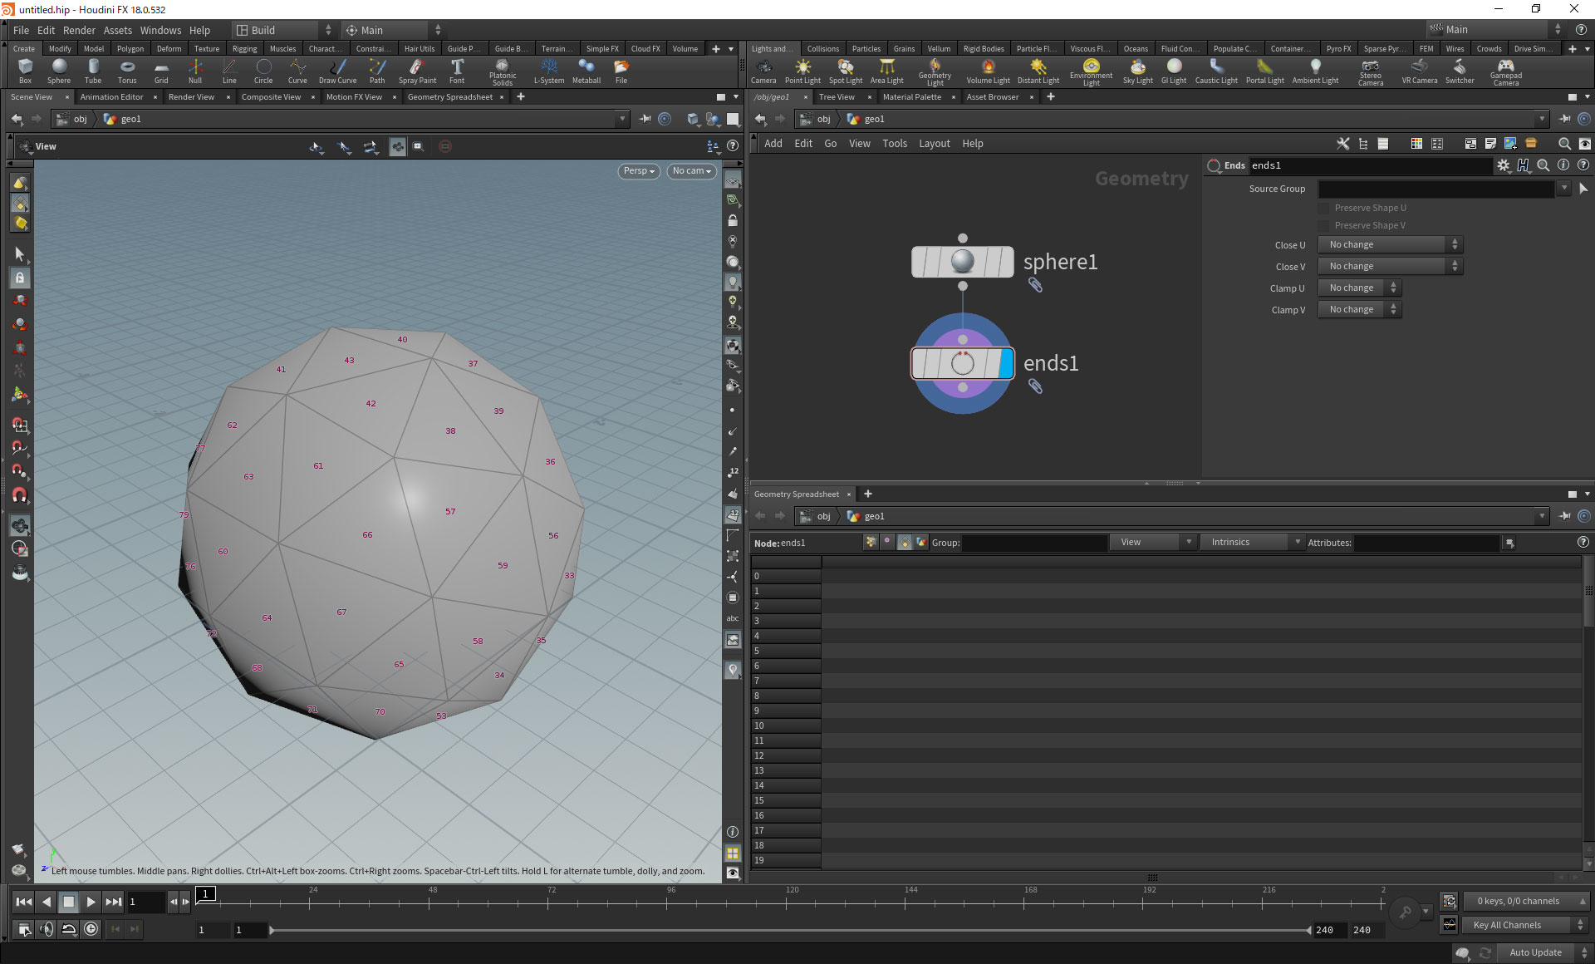Add a Point Light from shelf
1595x964 pixels.
(x=802, y=71)
